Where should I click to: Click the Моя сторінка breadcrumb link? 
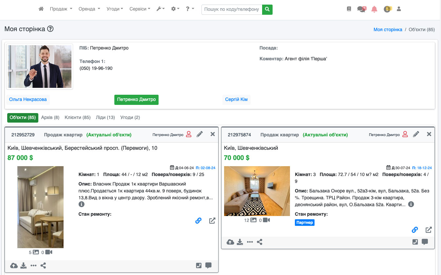click(388, 29)
